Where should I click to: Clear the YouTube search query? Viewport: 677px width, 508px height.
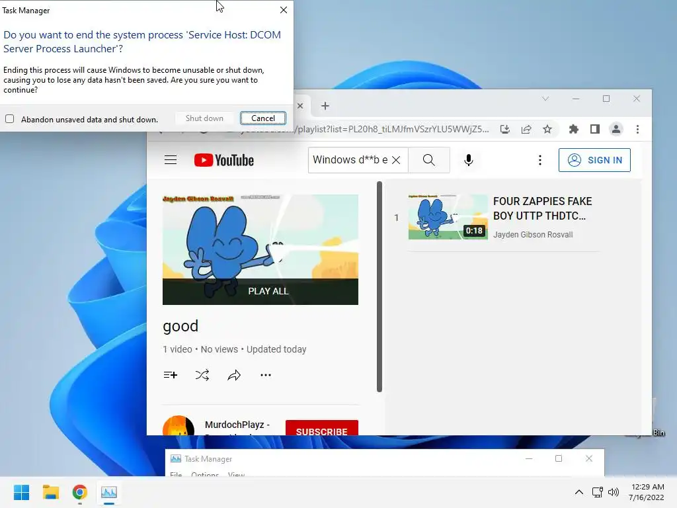pyautogui.click(x=396, y=160)
